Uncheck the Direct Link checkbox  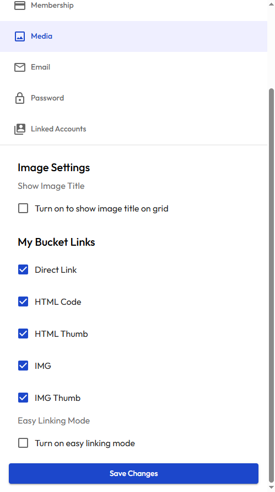pos(23,269)
